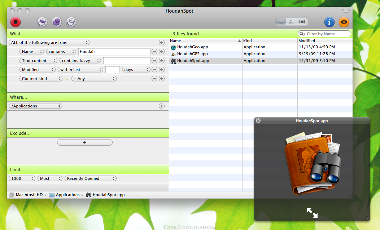This screenshot has width=380, height=230.
Task: Open the 'Recently Opened' dropdown
Action: tap(91, 178)
